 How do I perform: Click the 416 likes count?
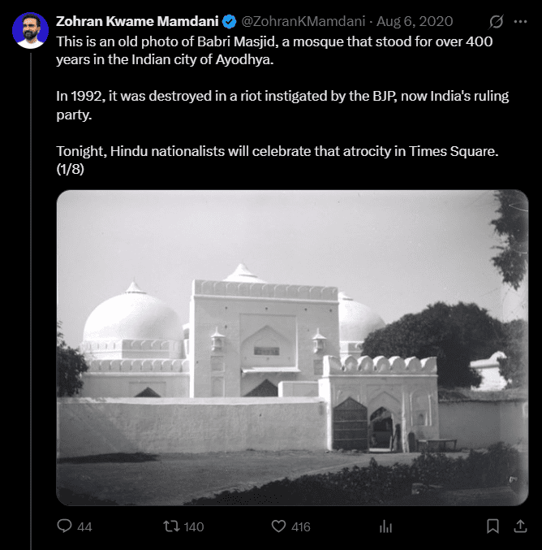coord(301,526)
